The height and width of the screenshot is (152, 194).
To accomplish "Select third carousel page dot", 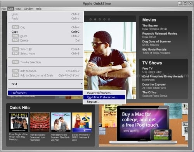I will (x=100, y=19).
